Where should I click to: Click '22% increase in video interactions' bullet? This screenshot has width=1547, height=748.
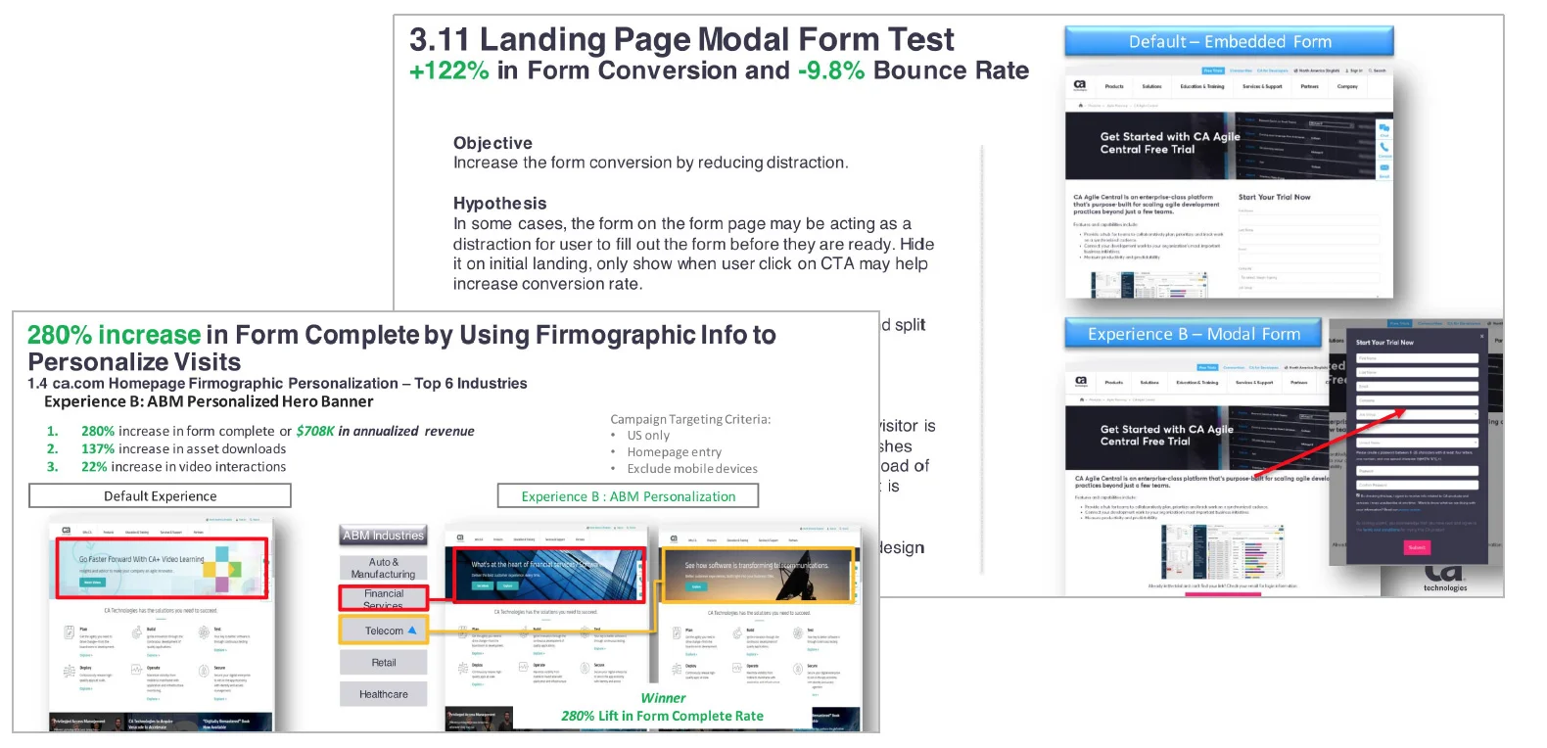tap(183, 467)
